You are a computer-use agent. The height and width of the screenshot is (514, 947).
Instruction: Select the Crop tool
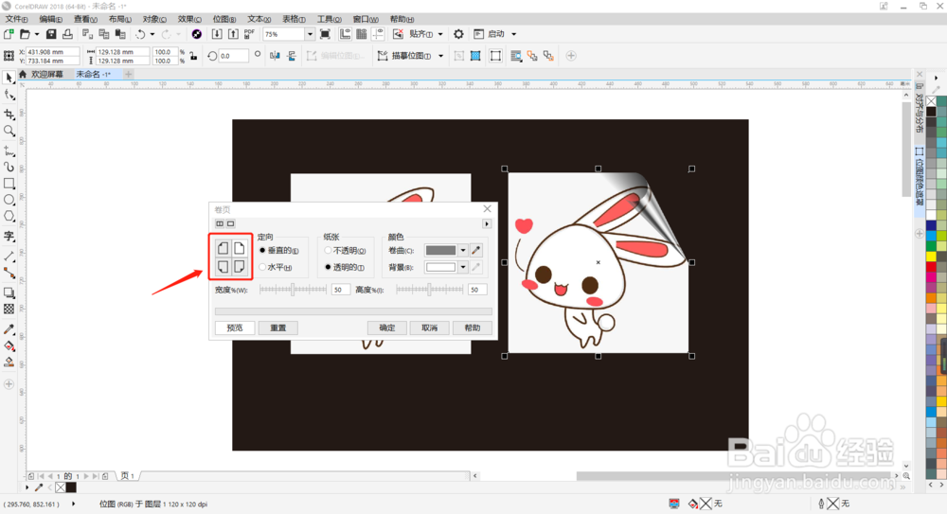9,115
